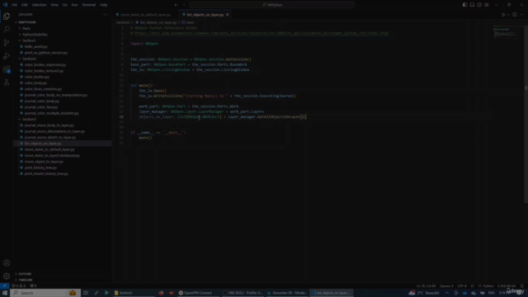Open the Help menu

103,5
